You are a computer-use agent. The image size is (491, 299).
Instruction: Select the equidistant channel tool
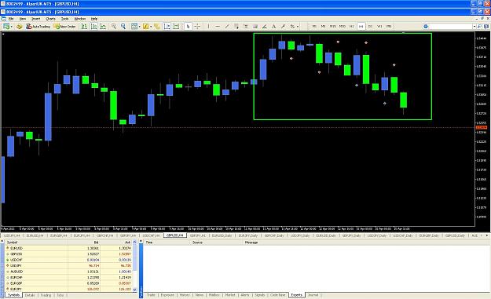click(x=236, y=27)
